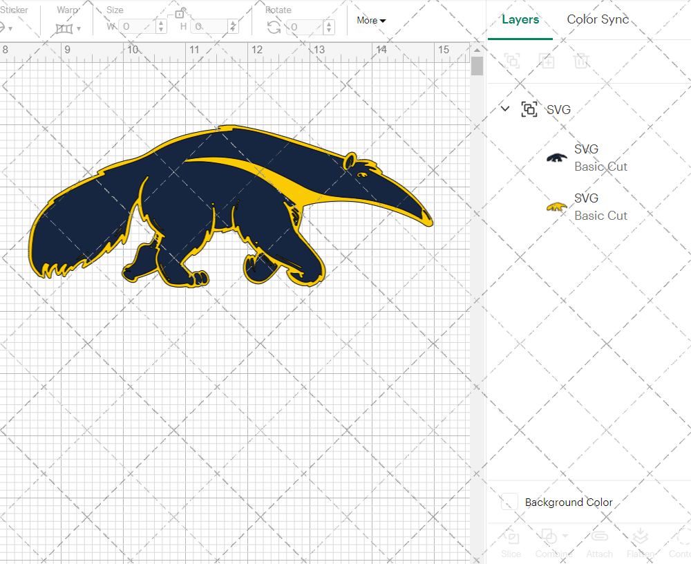This screenshot has height=564, width=691.
Task: Select the Flatten tool
Action: point(641,543)
